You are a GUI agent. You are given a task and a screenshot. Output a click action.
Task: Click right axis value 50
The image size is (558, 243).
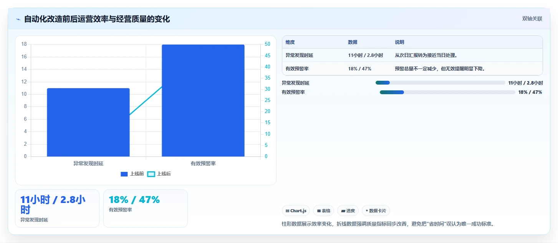click(267, 44)
